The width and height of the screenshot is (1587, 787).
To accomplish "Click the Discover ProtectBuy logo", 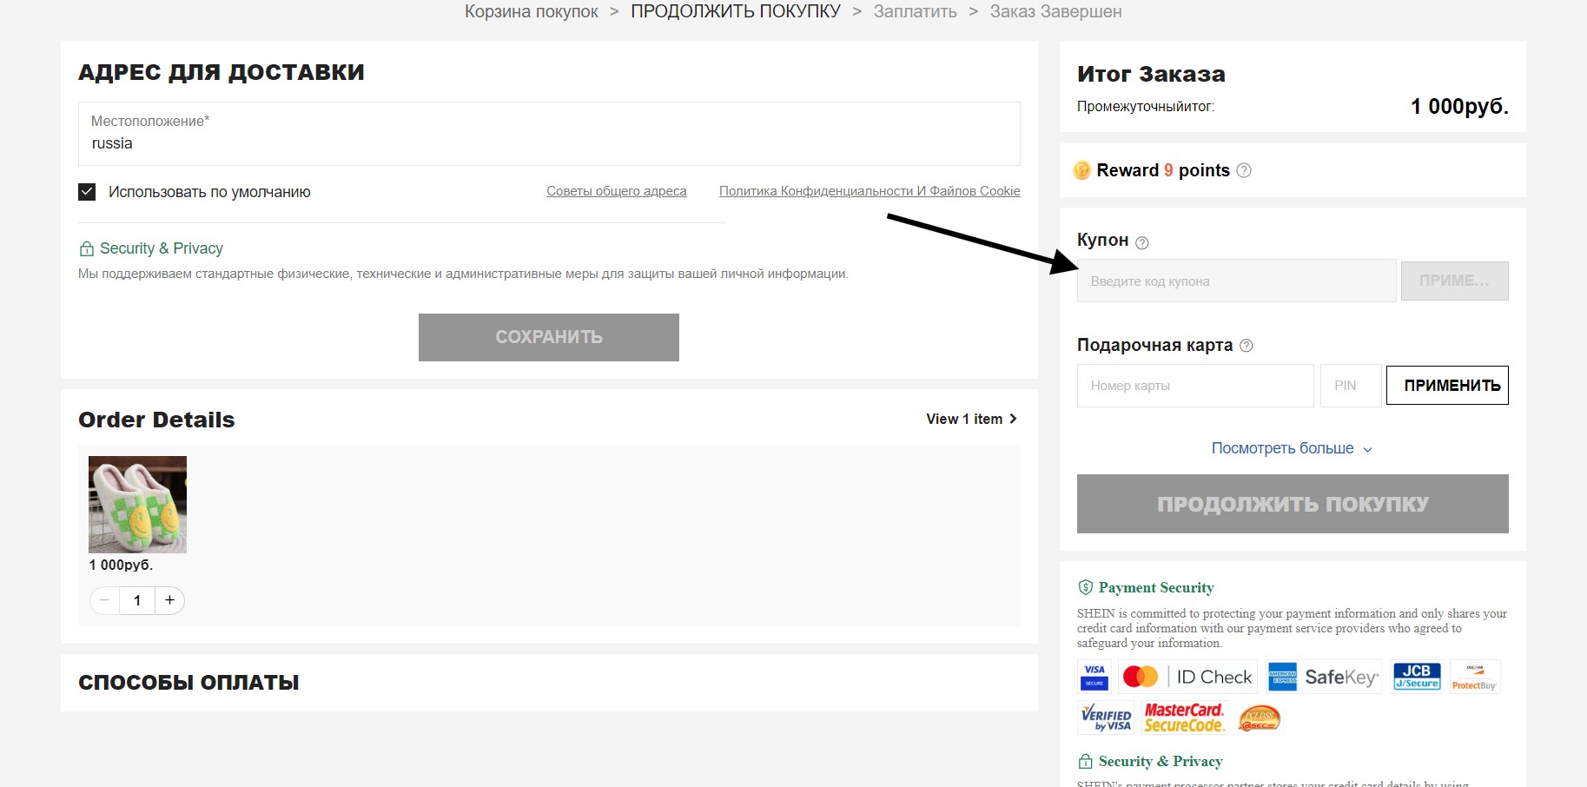I will (1474, 677).
